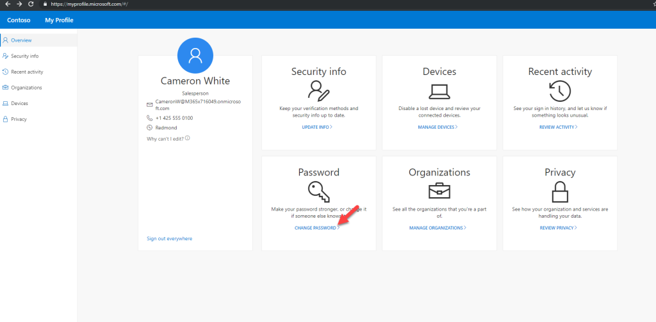This screenshot has width=656, height=322.
Task: Click Sign out everywhere
Action: [x=169, y=239]
